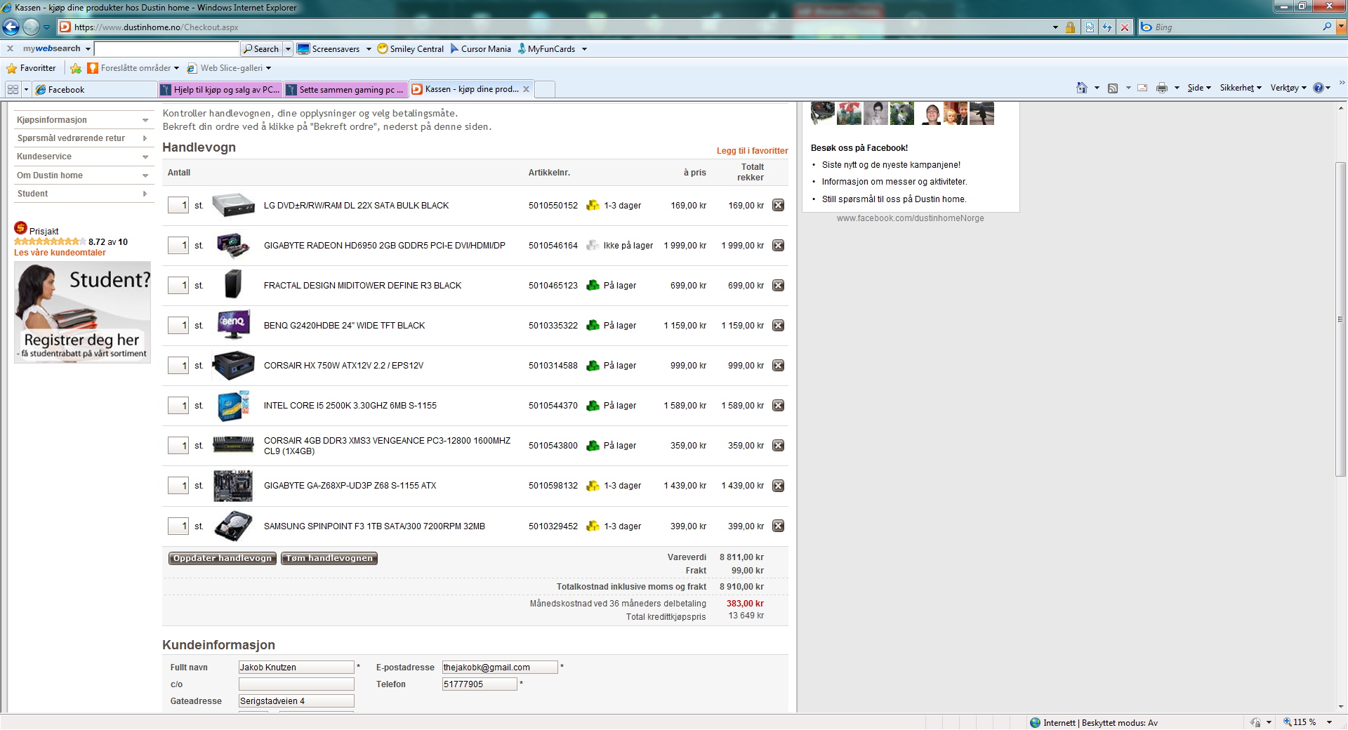Click the RSS feeds icon
Viewport: 1348px width, 730px height.
(x=1113, y=88)
